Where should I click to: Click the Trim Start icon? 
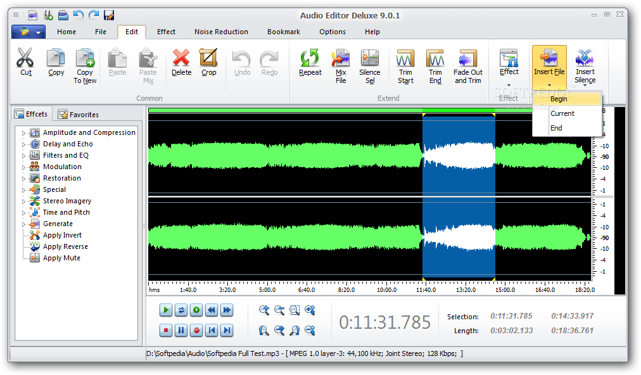point(405,58)
